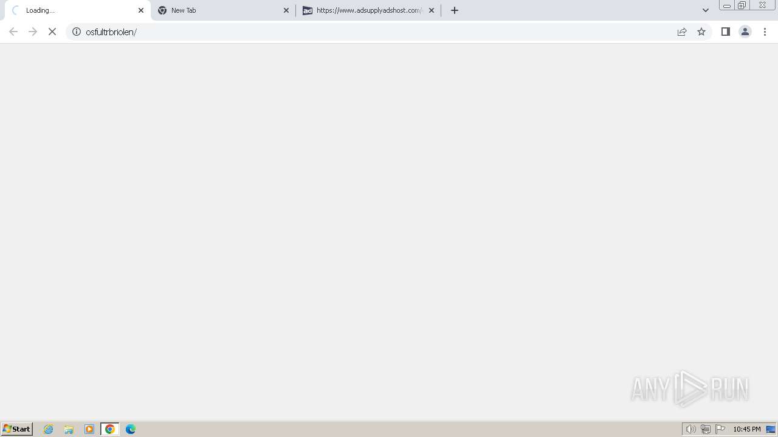
Task: Open Action Center flag icon
Action: 720,429
